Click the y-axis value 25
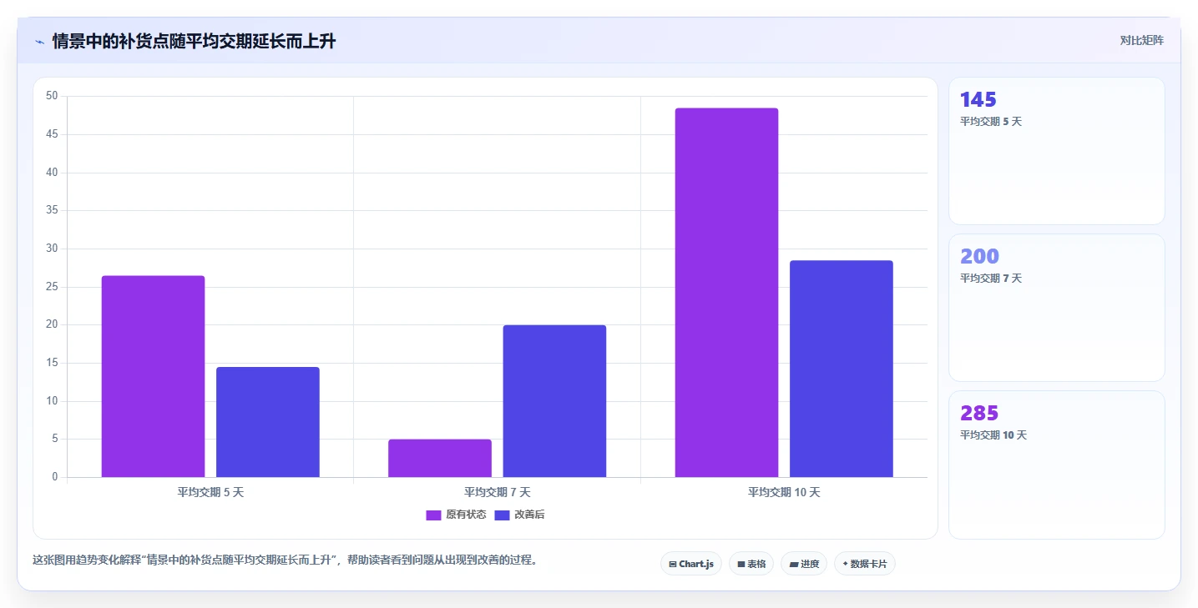 [x=52, y=286]
